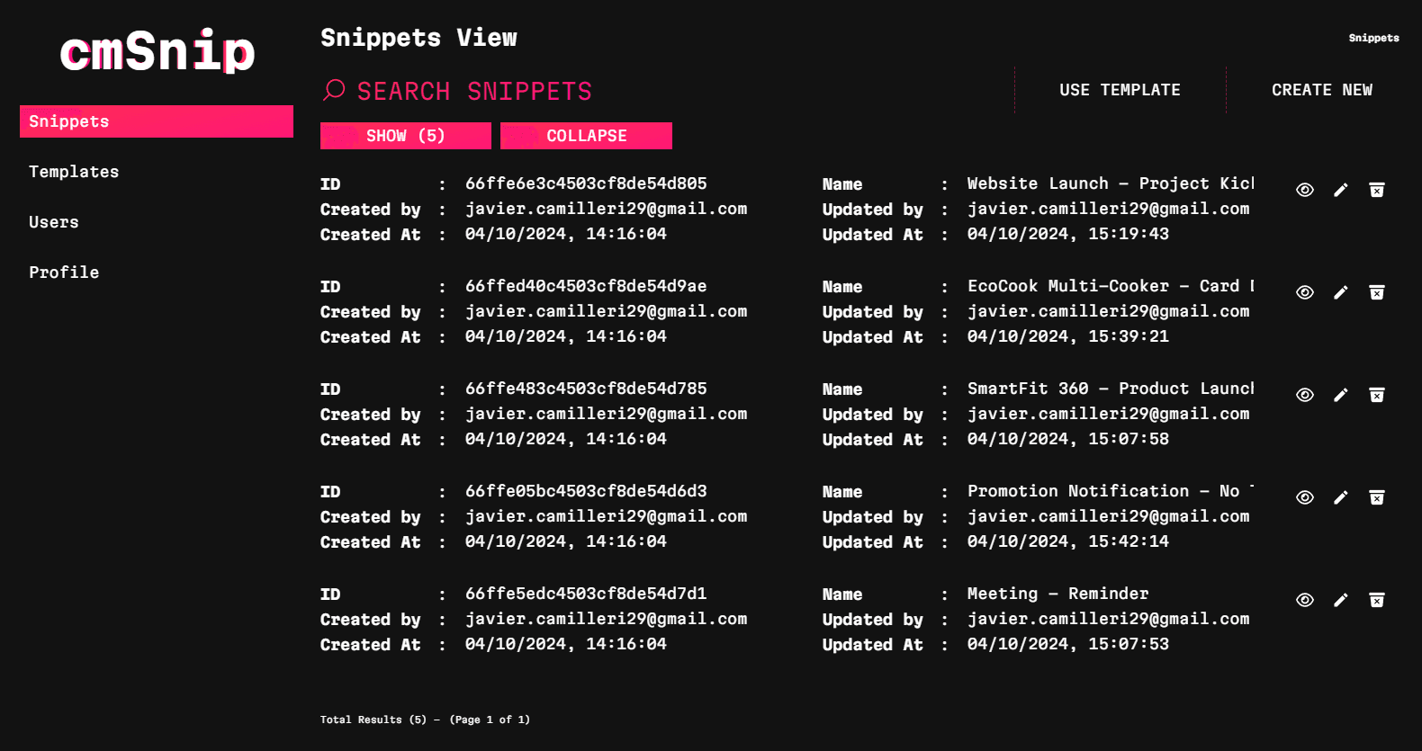View the EcoCook Multi-Cooker snippet via eye icon
The height and width of the screenshot is (751, 1422).
point(1304,292)
